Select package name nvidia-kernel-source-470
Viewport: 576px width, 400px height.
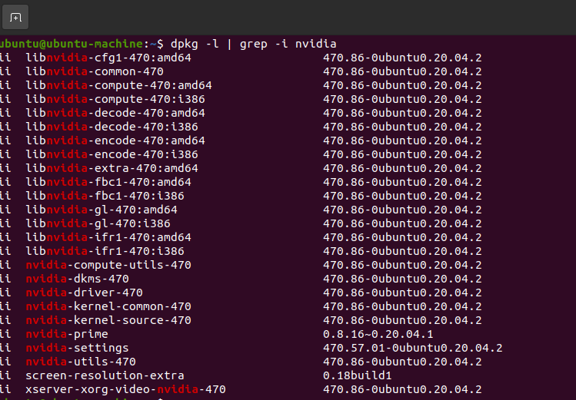[x=108, y=320]
